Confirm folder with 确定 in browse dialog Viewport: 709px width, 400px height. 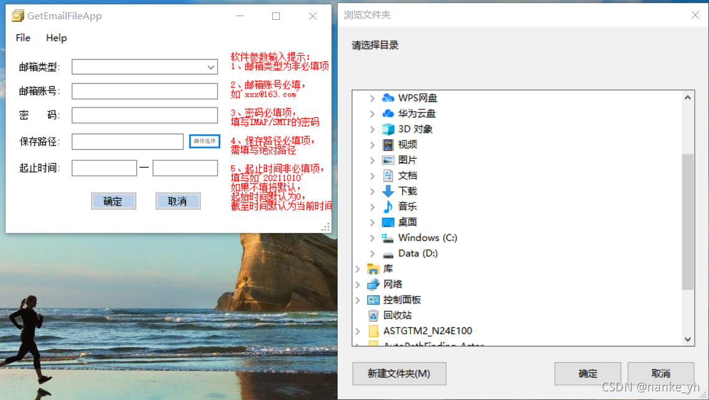tap(587, 373)
